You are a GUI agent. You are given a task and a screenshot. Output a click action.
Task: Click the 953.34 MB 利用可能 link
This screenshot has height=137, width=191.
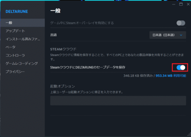(171, 76)
